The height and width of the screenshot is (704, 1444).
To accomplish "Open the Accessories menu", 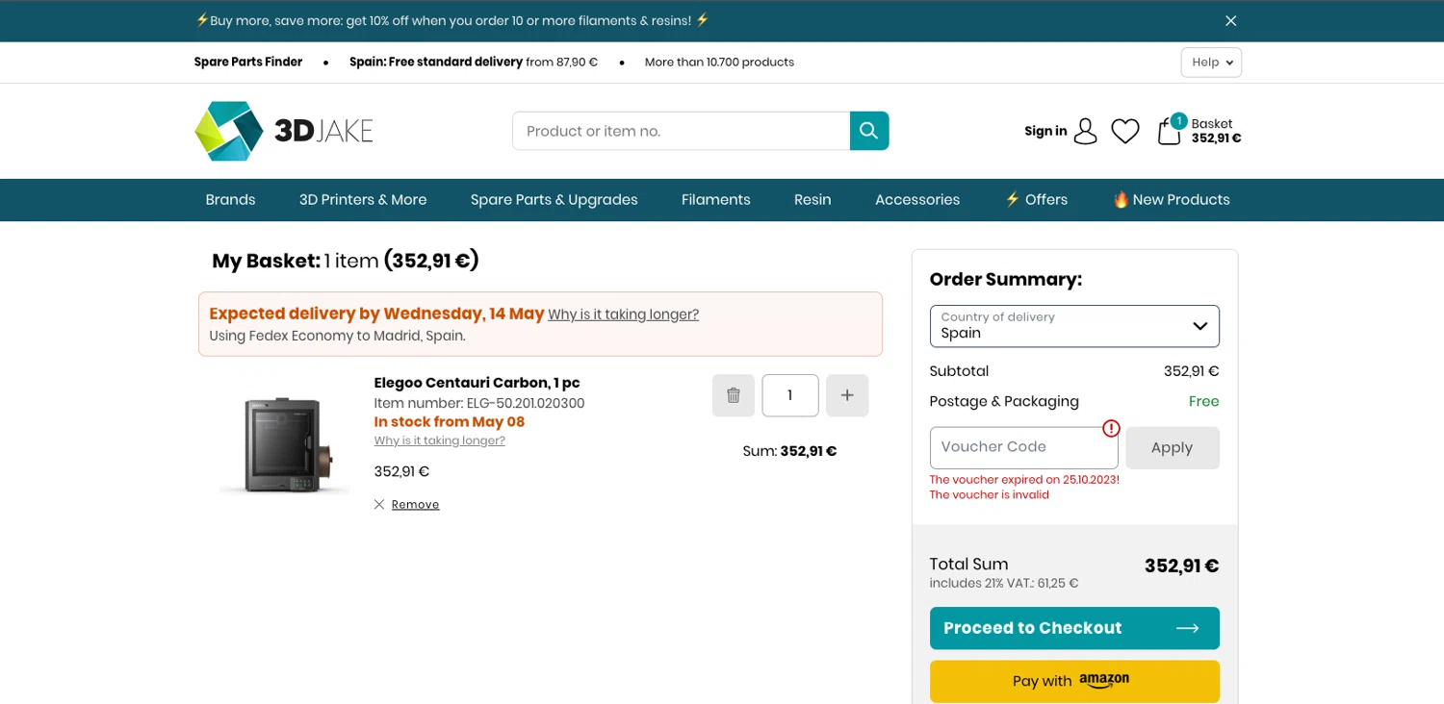I will (917, 200).
